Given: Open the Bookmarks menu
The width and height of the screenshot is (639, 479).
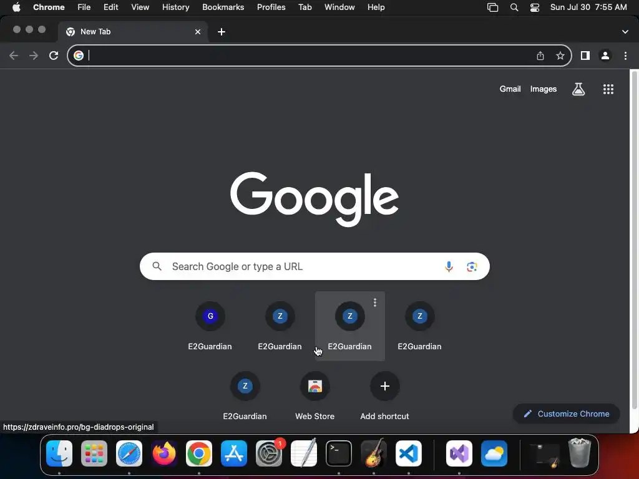Looking at the screenshot, I should click(x=223, y=7).
